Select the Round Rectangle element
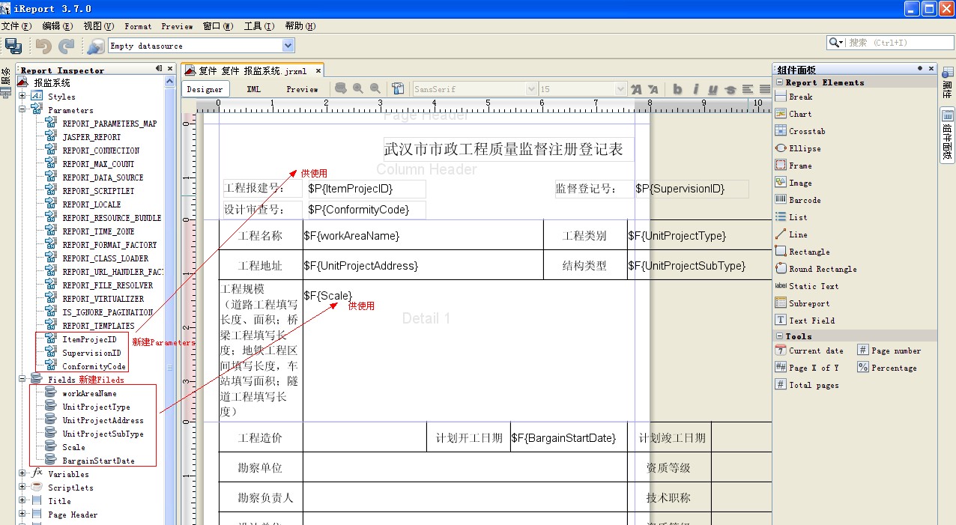 (816, 269)
